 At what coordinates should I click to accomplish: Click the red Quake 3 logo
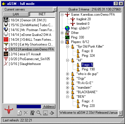click(9, 110)
